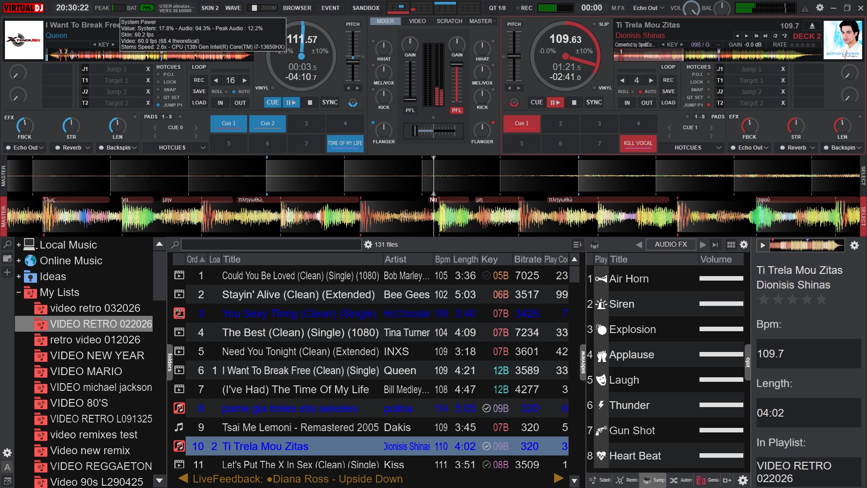Click the Gun Shot sample icon
Screen dimensions: 867x488
(601, 431)
